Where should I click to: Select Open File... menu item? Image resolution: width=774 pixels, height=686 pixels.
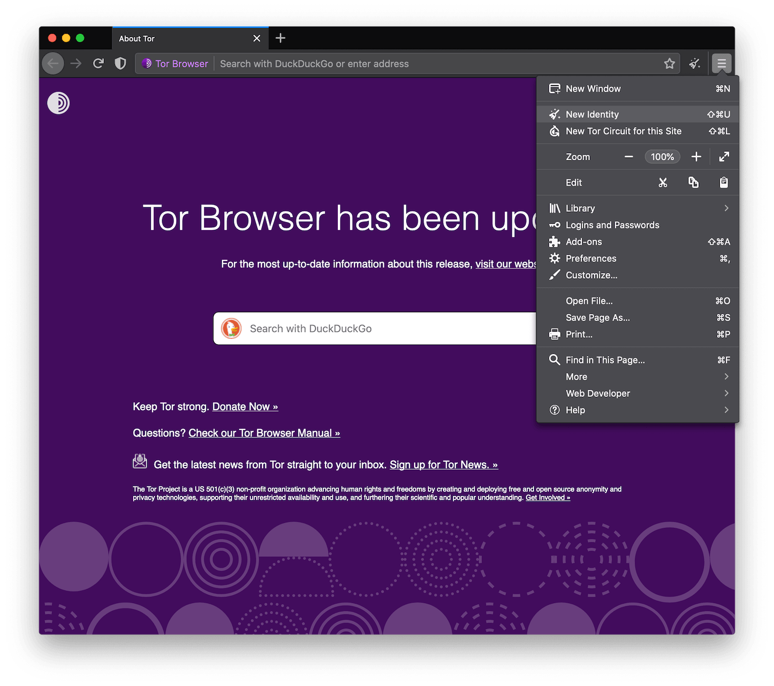click(x=638, y=301)
